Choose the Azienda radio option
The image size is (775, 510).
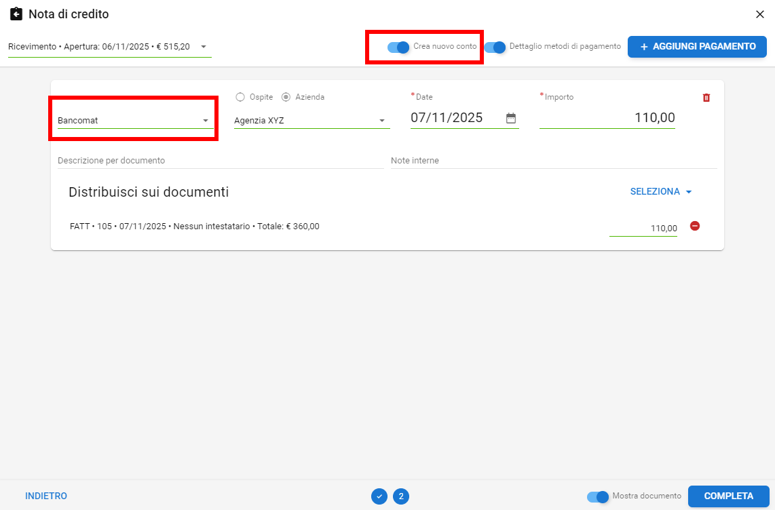(286, 97)
